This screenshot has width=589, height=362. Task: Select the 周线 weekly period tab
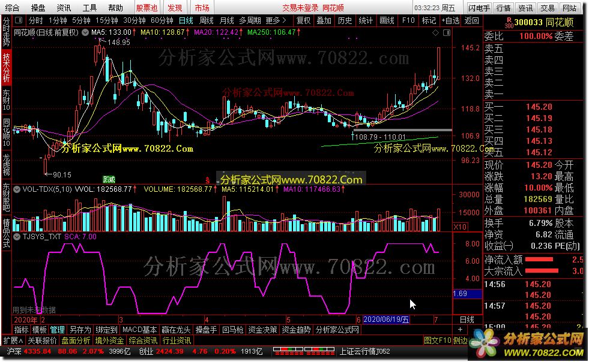pyautogui.click(x=206, y=20)
